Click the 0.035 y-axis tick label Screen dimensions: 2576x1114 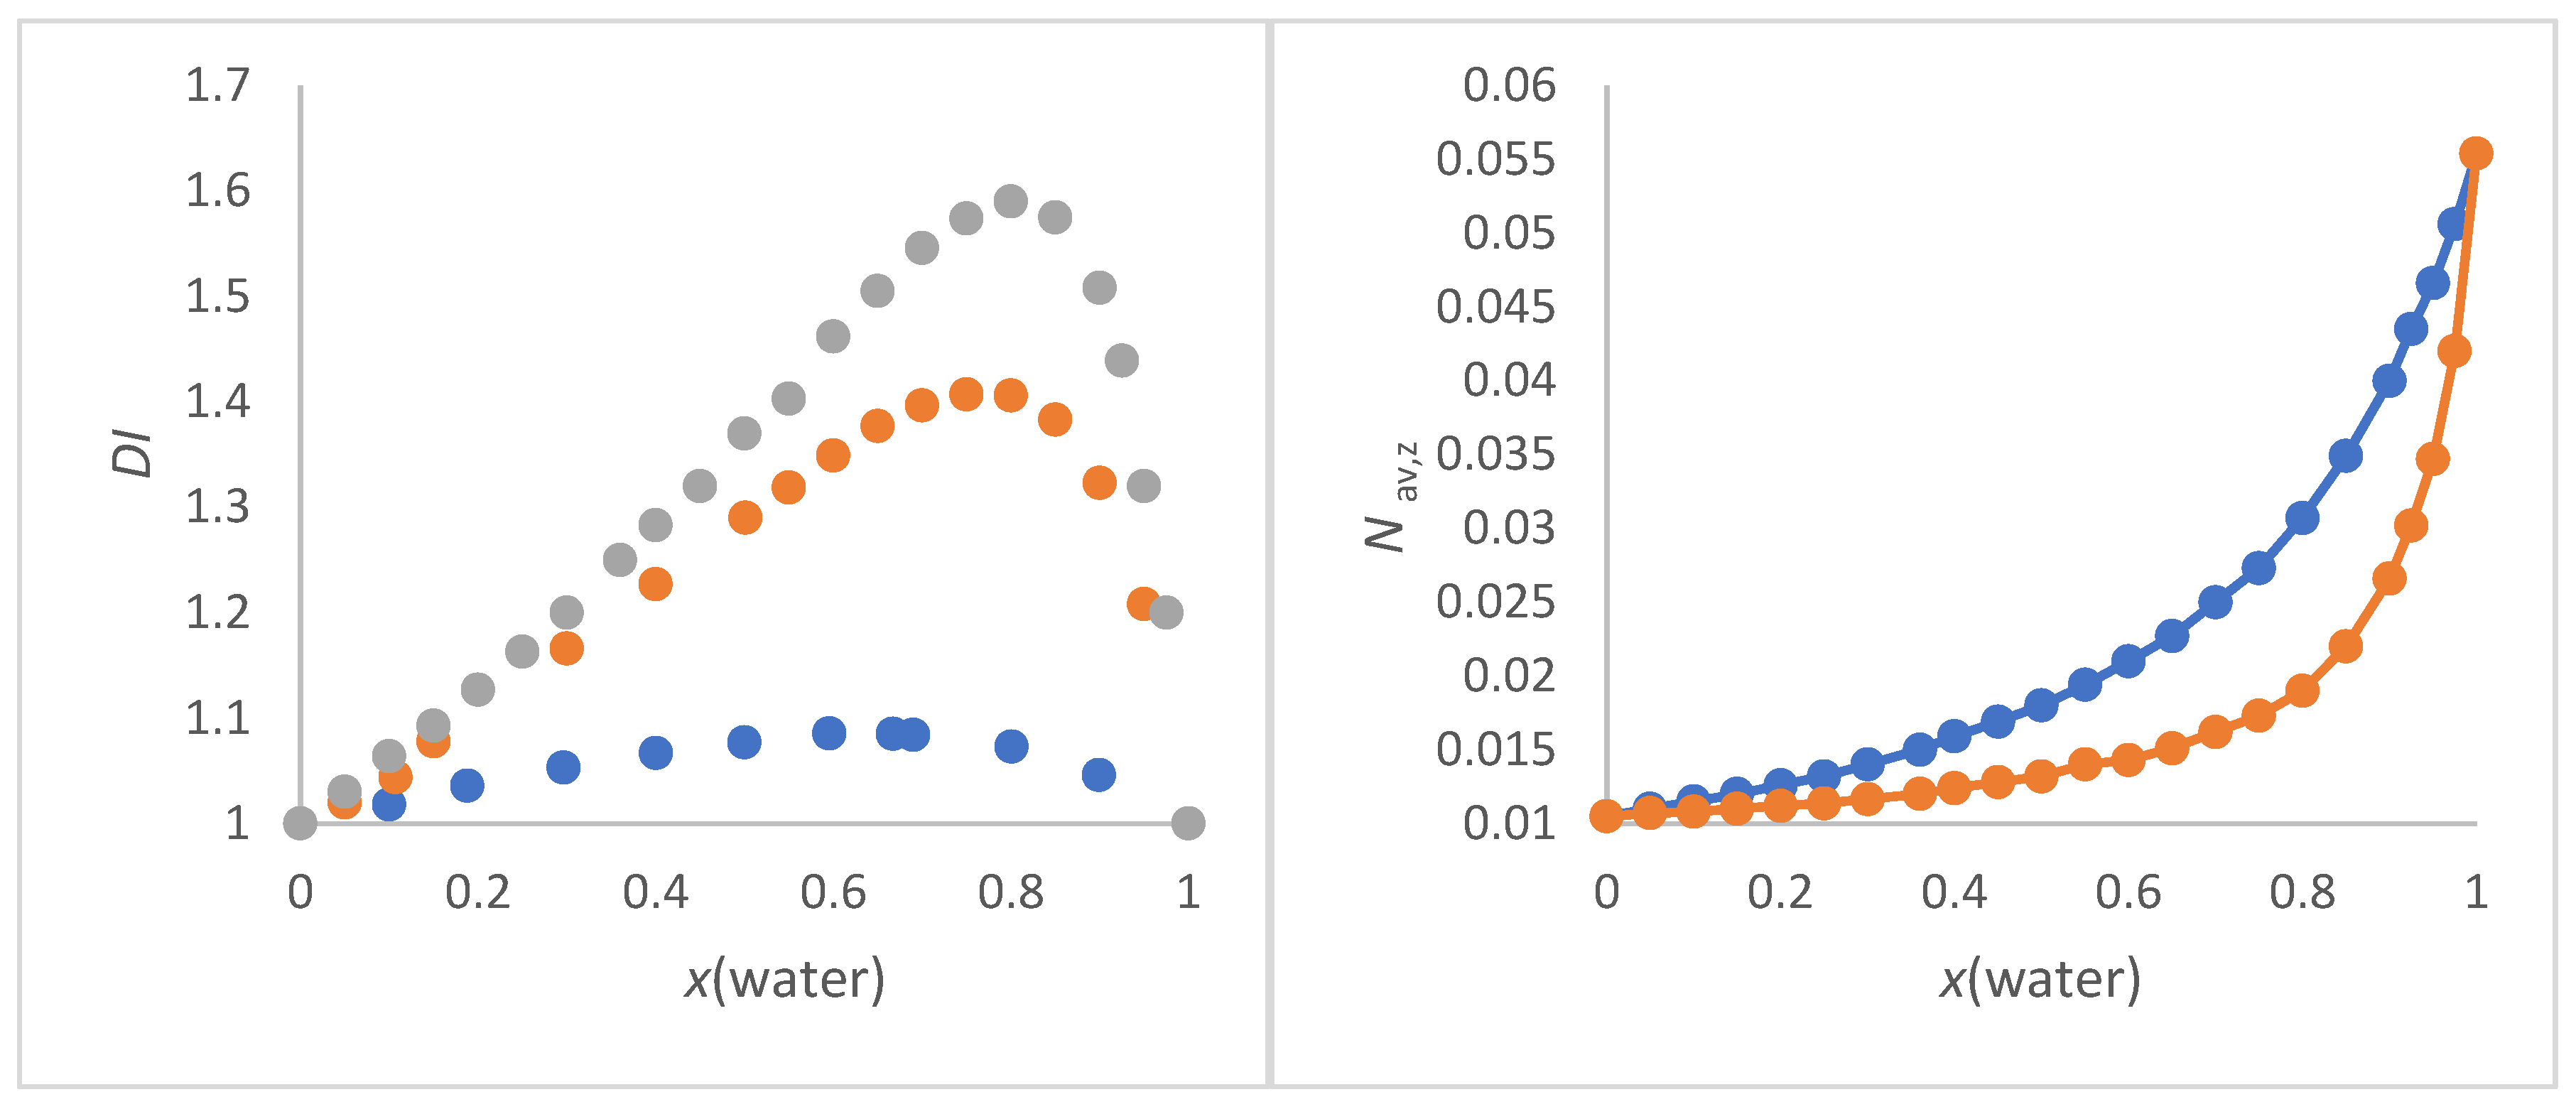(1496, 455)
